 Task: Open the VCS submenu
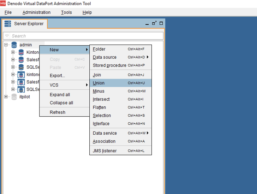(64, 85)
